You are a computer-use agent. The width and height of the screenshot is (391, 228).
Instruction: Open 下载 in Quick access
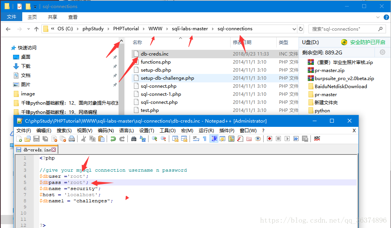pyautogui.click(x=26, y=66)
